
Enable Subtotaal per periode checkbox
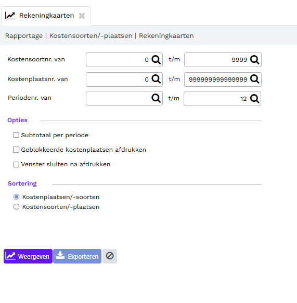(x=16, y=135)
